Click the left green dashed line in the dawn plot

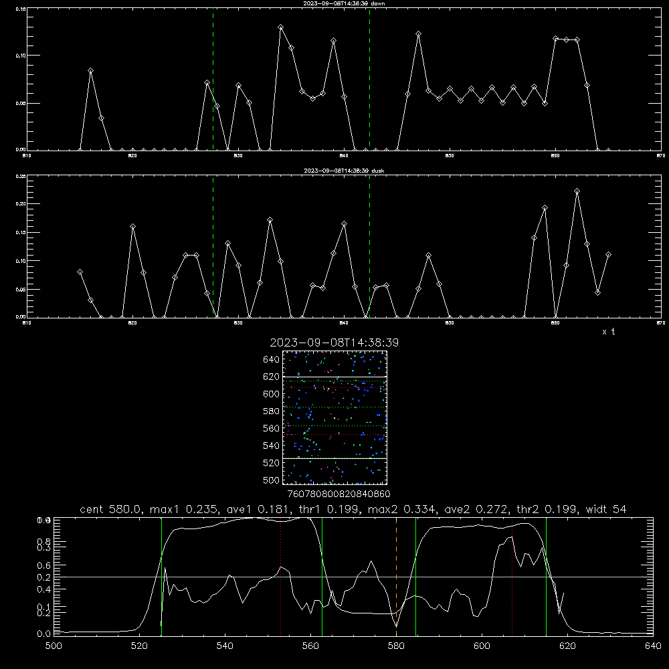[x=213, y=79]
